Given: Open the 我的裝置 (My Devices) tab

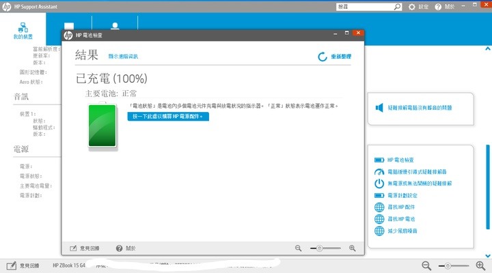Looking at the screenshot, I should [23, 31].
